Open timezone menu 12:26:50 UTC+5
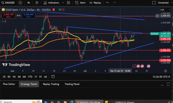 161,77
